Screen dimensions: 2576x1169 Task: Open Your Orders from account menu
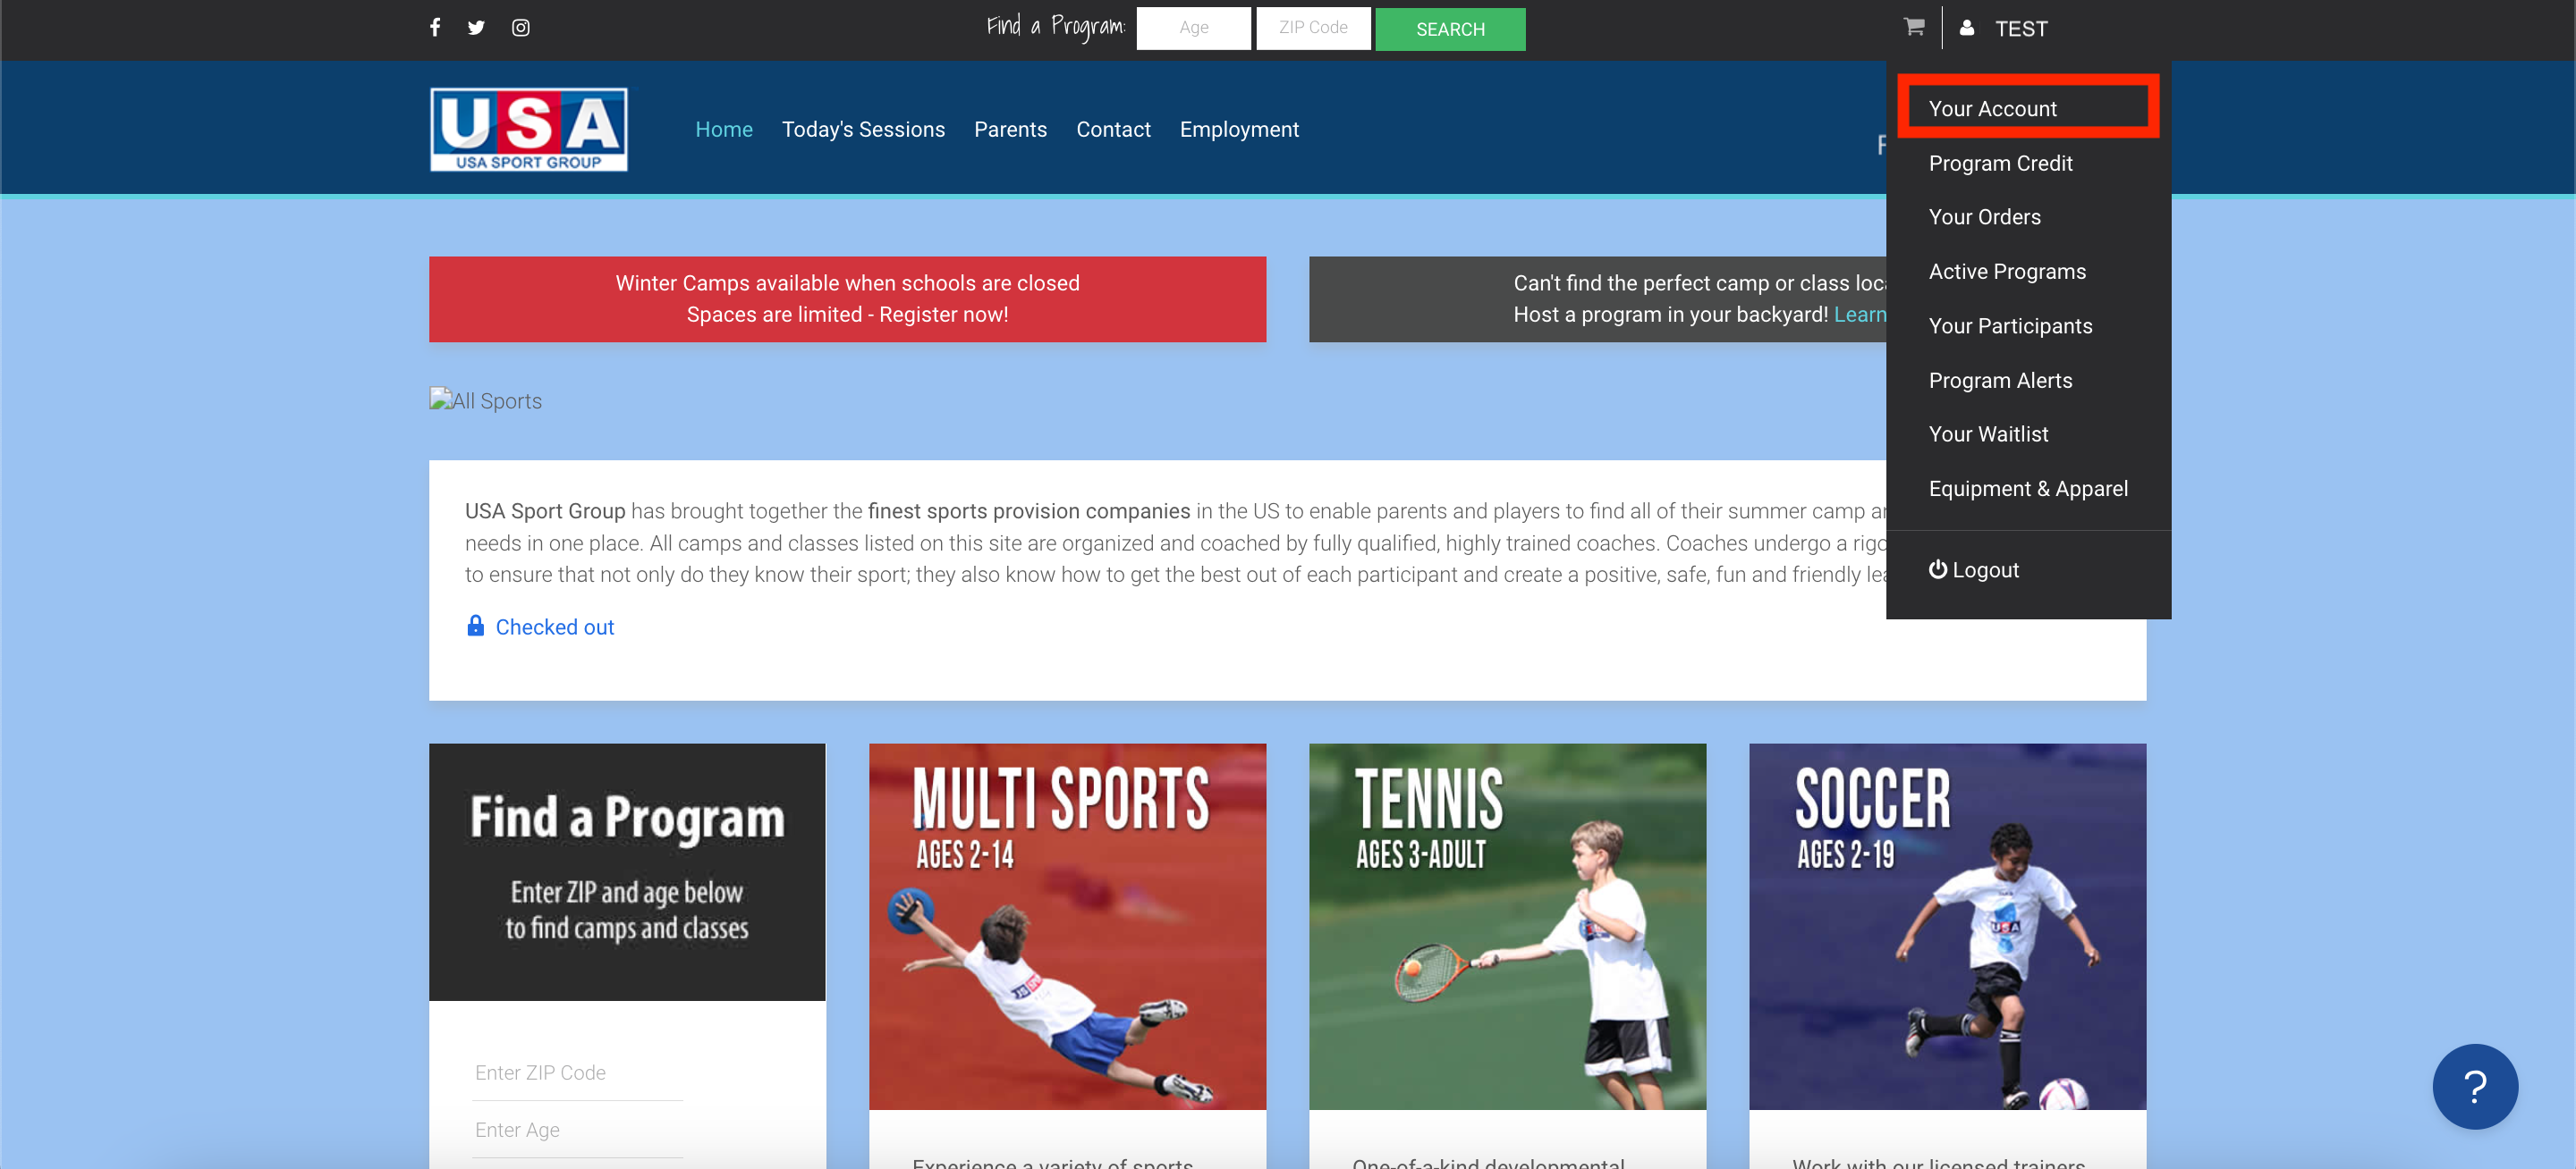(x=1984, y=217)
